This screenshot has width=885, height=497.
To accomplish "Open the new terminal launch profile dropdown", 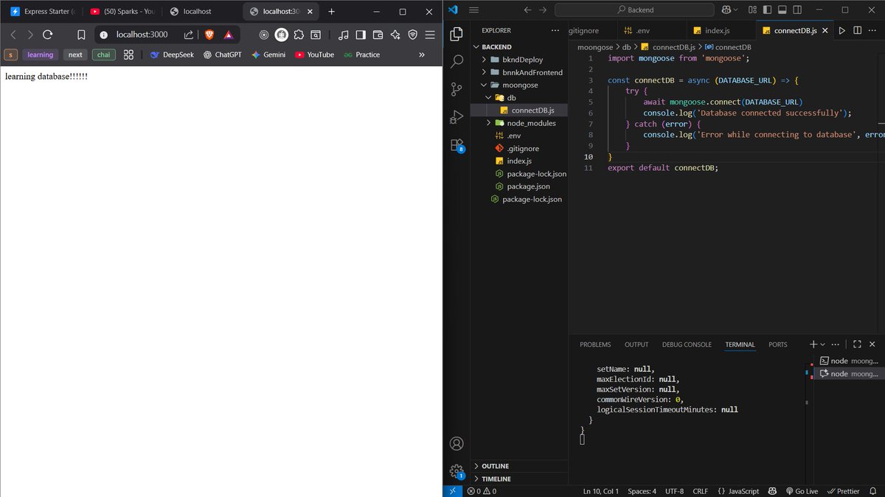I will [x=824, y=344].
